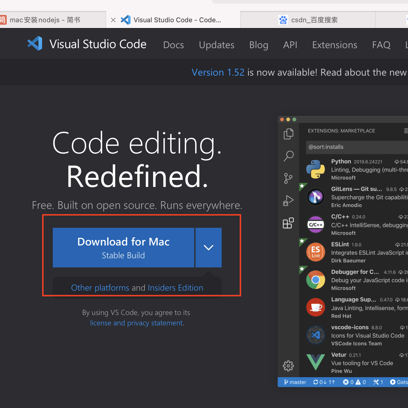Select the Language Sup... extension name
This screenshot has width=408, height=408.
coord(353,299)
